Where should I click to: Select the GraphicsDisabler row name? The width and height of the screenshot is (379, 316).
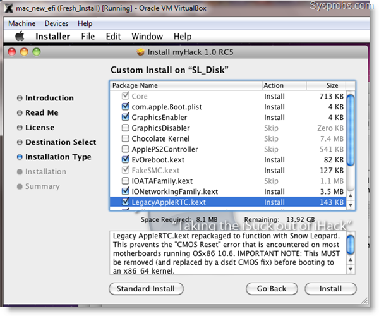(x=160, y=128)
